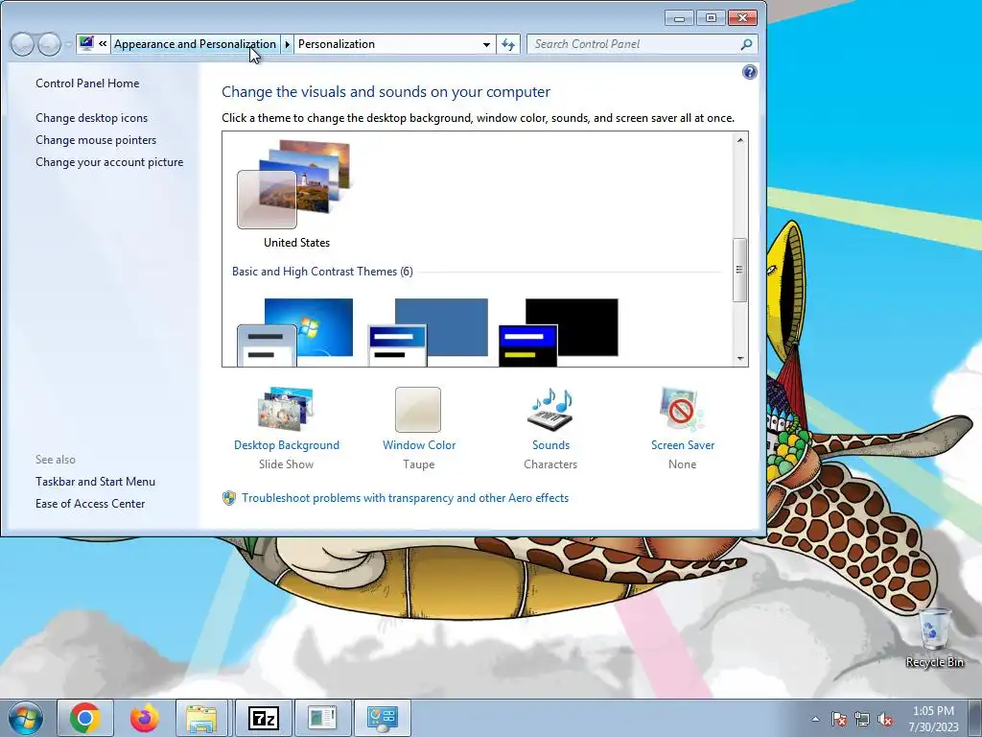Open the Sounds musical notes icon
Viewport: 982px width, 737px height.
pyautogui.click(x=550, y=409)
